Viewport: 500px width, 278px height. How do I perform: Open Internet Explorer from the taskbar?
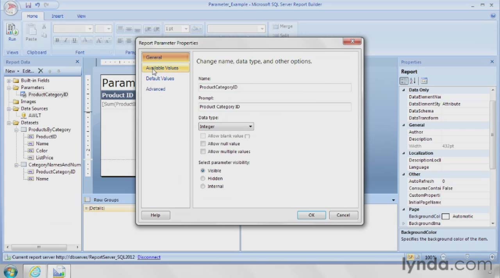pyautogui.click(x=35, y=271)
